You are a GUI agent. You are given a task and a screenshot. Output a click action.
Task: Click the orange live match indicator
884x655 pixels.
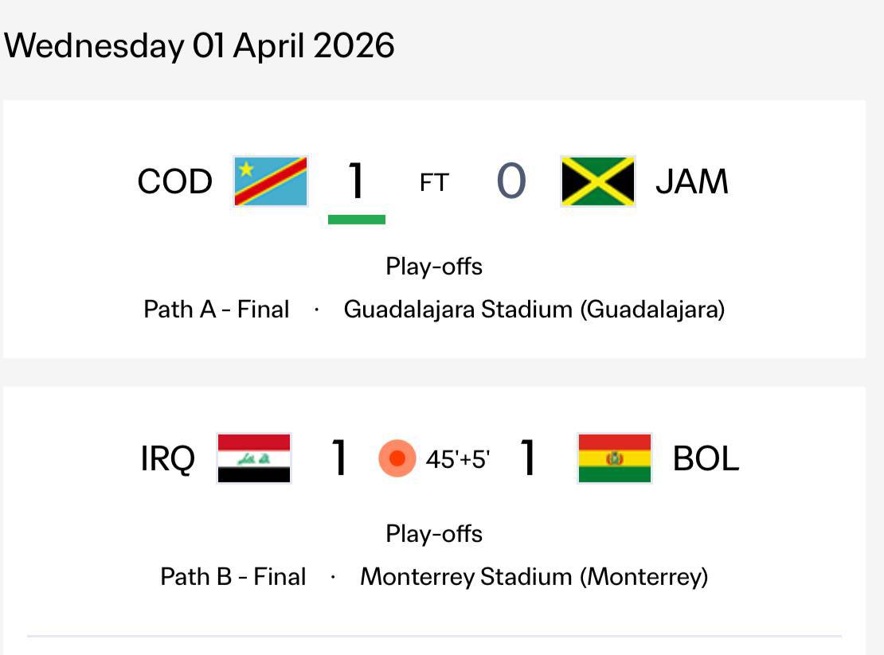pos(397,458)
